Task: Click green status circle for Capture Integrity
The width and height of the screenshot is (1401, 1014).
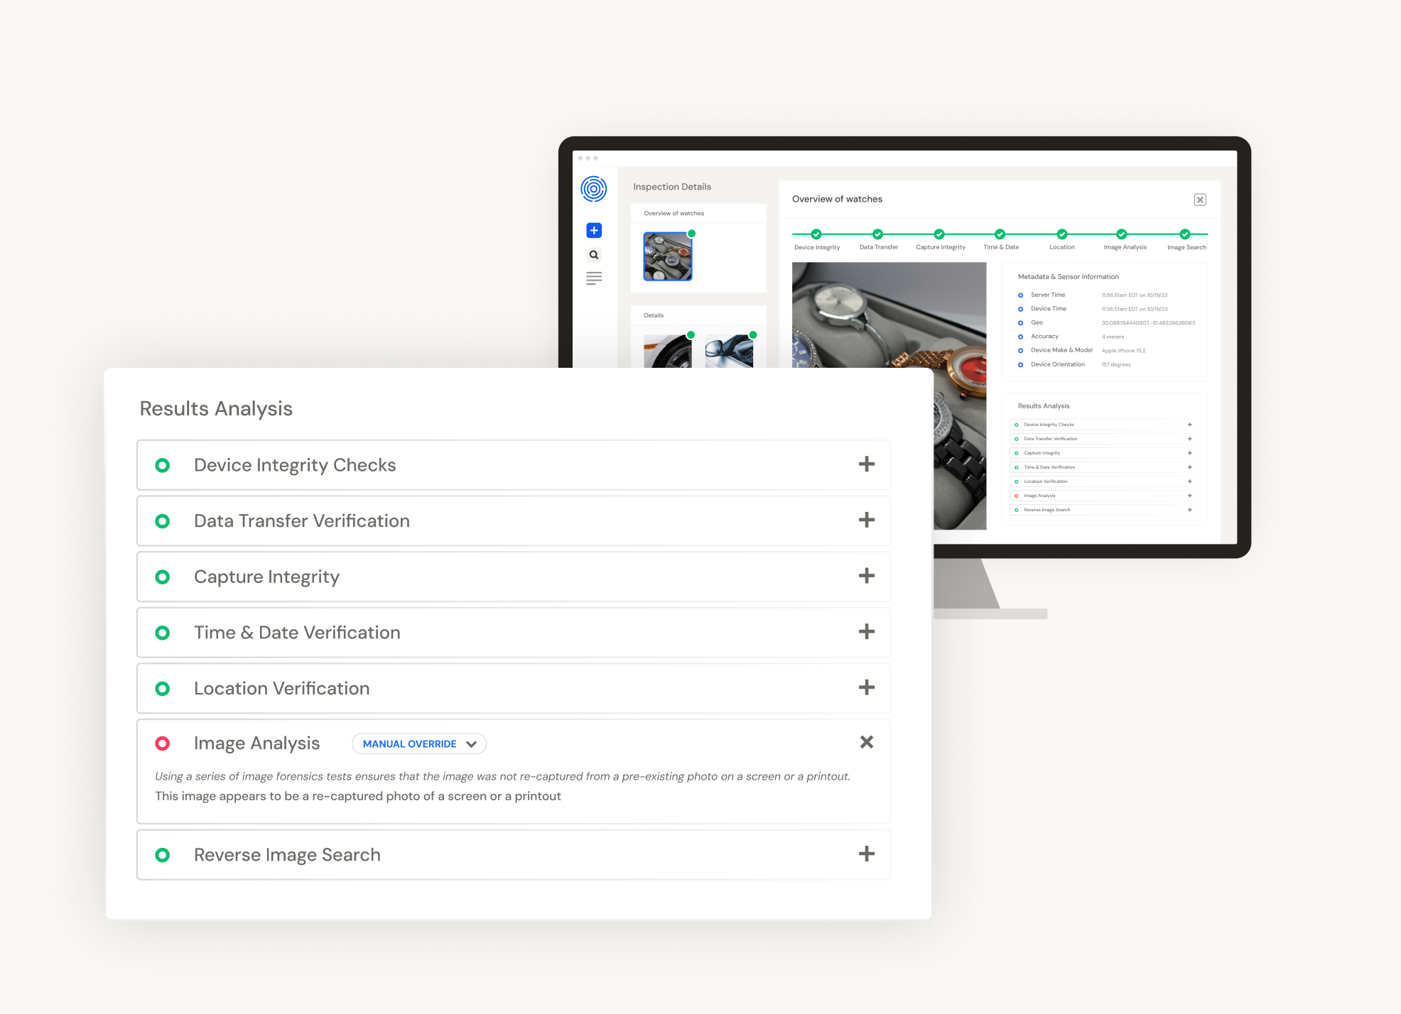Action: [x=163, y=577]
